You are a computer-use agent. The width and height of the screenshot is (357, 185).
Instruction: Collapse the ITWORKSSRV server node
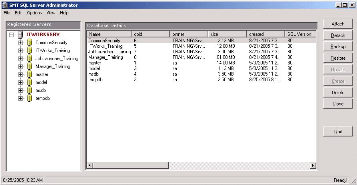point(12,35)
